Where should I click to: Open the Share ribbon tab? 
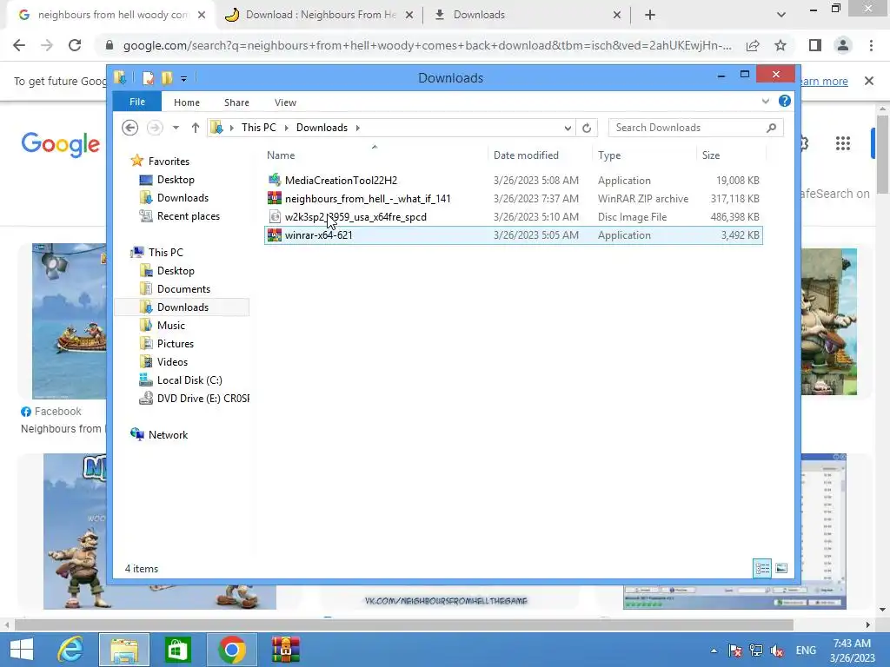point(236,102)
